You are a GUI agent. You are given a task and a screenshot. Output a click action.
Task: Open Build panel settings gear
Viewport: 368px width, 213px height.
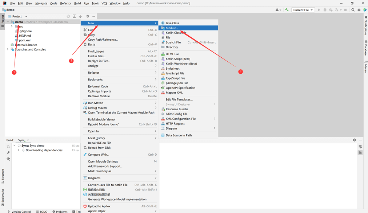tap(355, 140)
